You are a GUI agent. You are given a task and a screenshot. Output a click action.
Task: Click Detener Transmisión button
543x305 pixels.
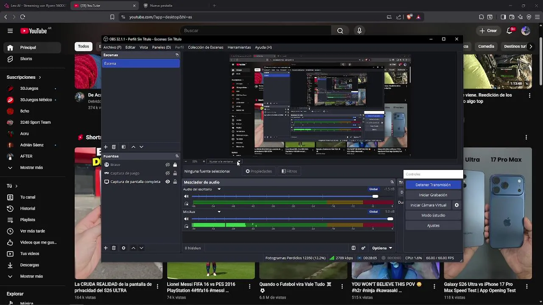433,185
